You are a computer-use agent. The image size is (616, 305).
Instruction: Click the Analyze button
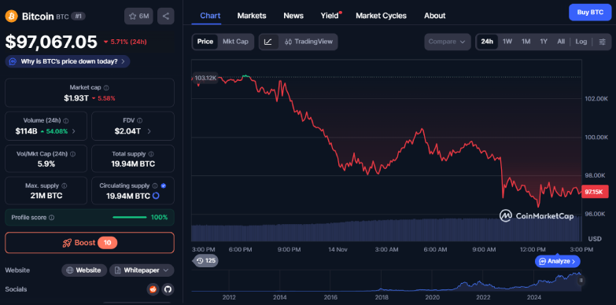(x=558, y=261)
